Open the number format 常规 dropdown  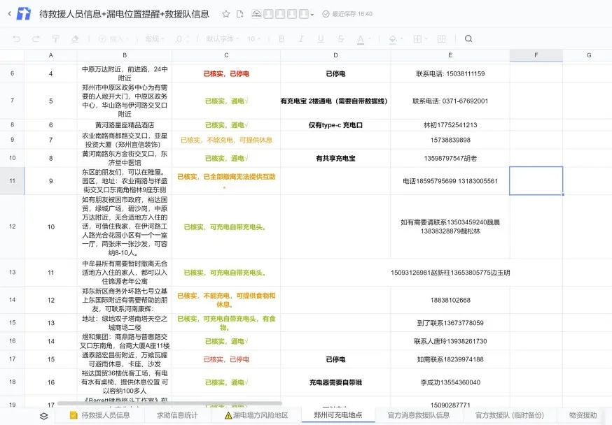(x=155, y=38)
